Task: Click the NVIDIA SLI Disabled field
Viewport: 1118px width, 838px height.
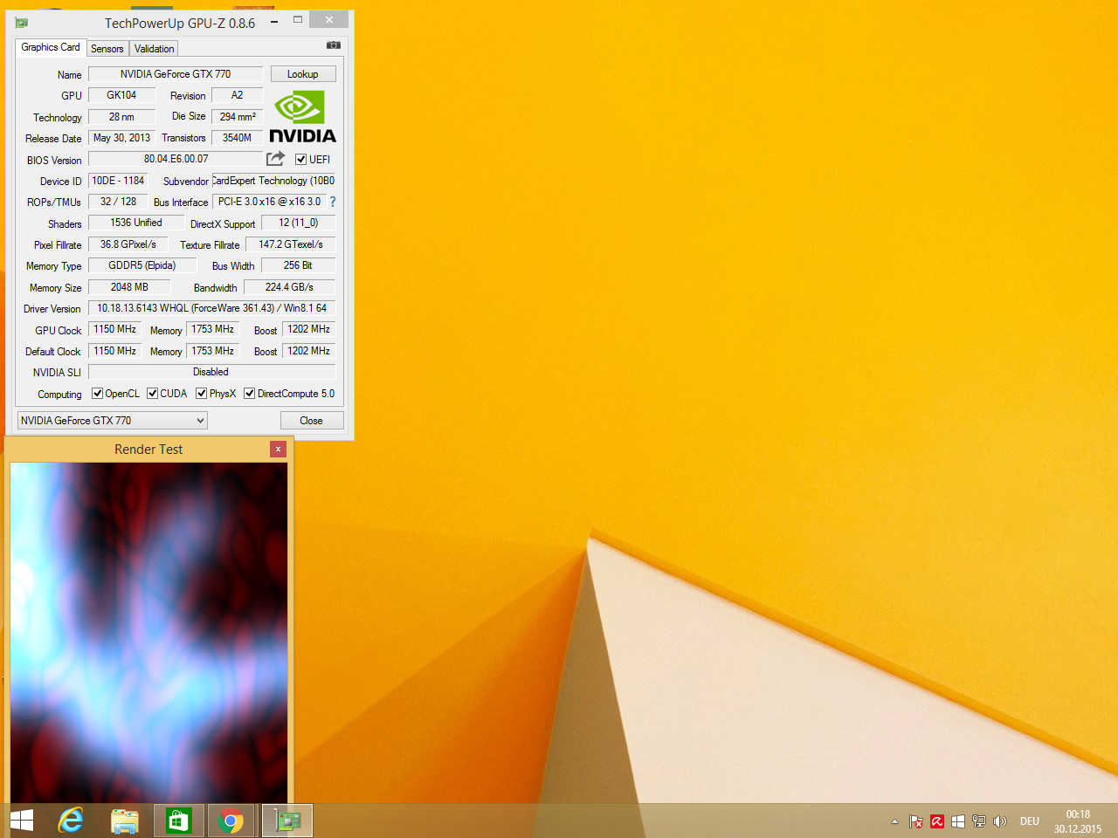Action: [x=212, y=372]
